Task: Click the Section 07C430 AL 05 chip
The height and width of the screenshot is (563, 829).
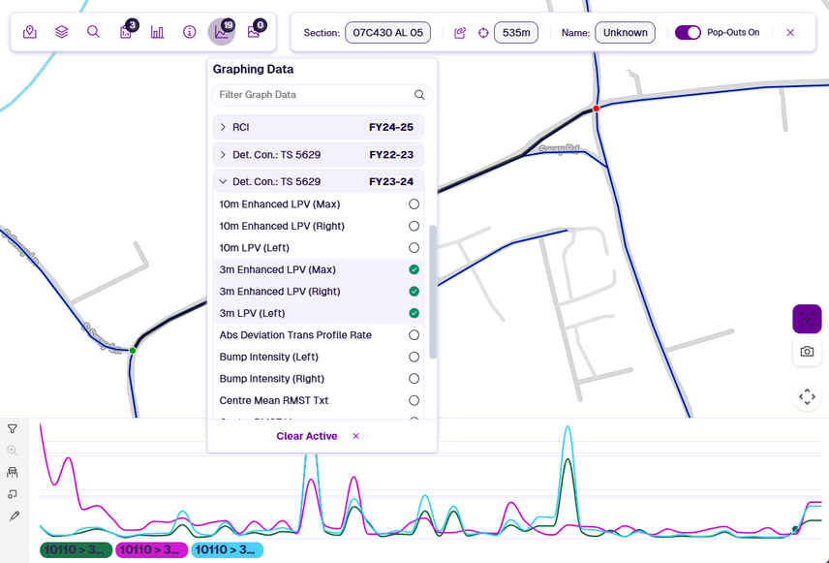Action: click(387, 33)
